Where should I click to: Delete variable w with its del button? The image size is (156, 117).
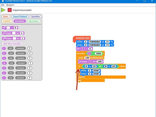tap(12, 63)
